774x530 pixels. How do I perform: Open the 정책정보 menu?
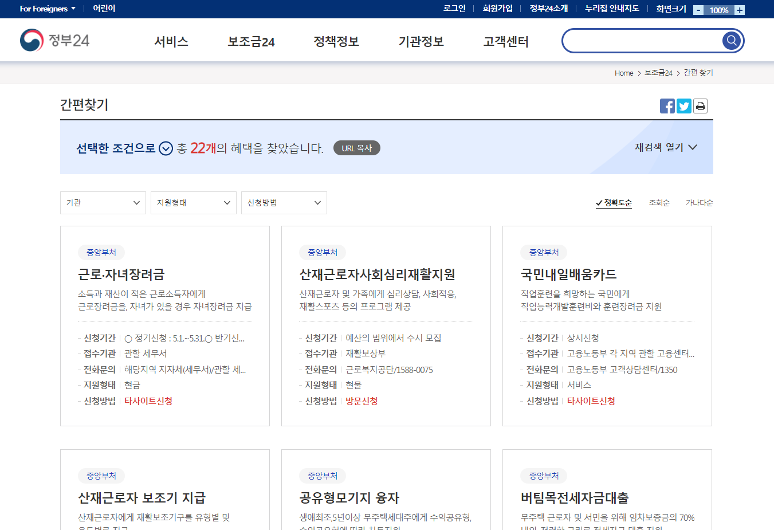pos(336,41)
